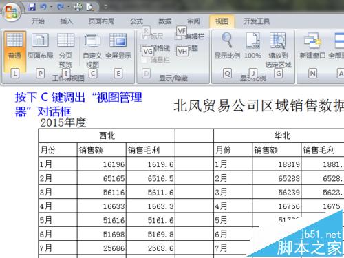This screenshot has width=344, height=258.
Task: Select cell with value 5169.8
Action: pos(151,234)
